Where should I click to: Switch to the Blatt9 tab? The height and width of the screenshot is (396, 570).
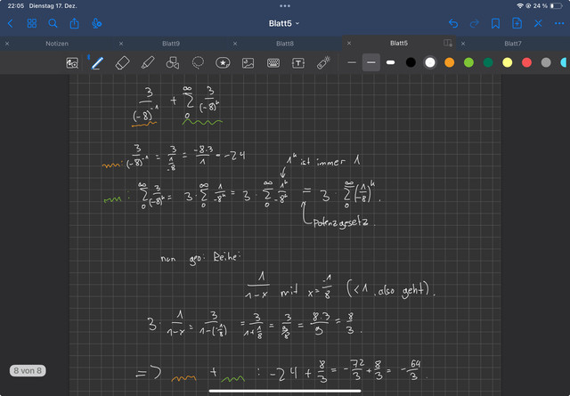(x=171, y=44)
